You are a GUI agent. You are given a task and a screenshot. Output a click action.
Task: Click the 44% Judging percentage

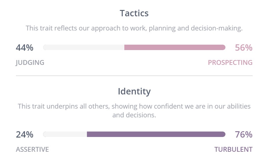24,48
